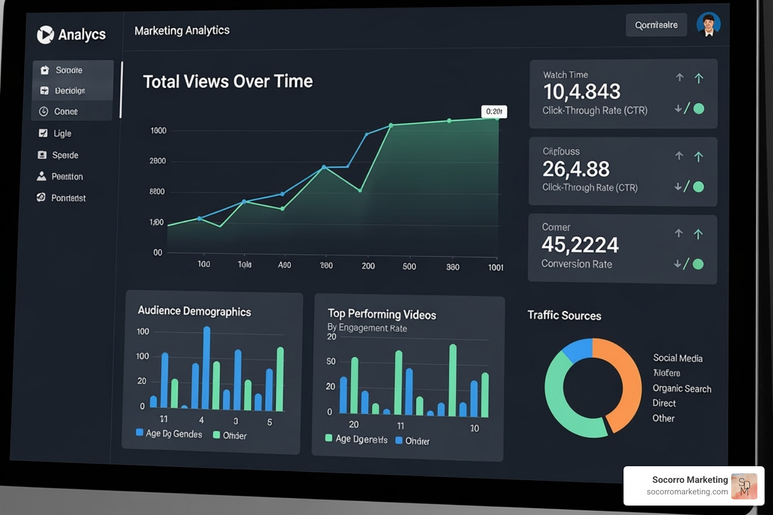Click the Decidign sidebar icon
This screenshot has height=515, width=773.
(x=43, y=91)
